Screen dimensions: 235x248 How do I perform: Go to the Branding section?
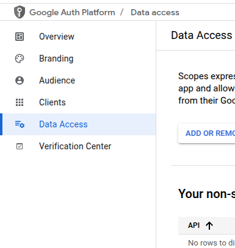pos(78,58)
